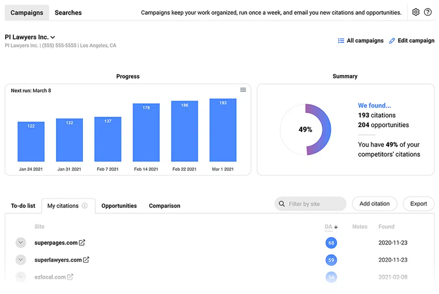
Task: Open superlawyers.com external link icon
Action: tap(86, 260)
